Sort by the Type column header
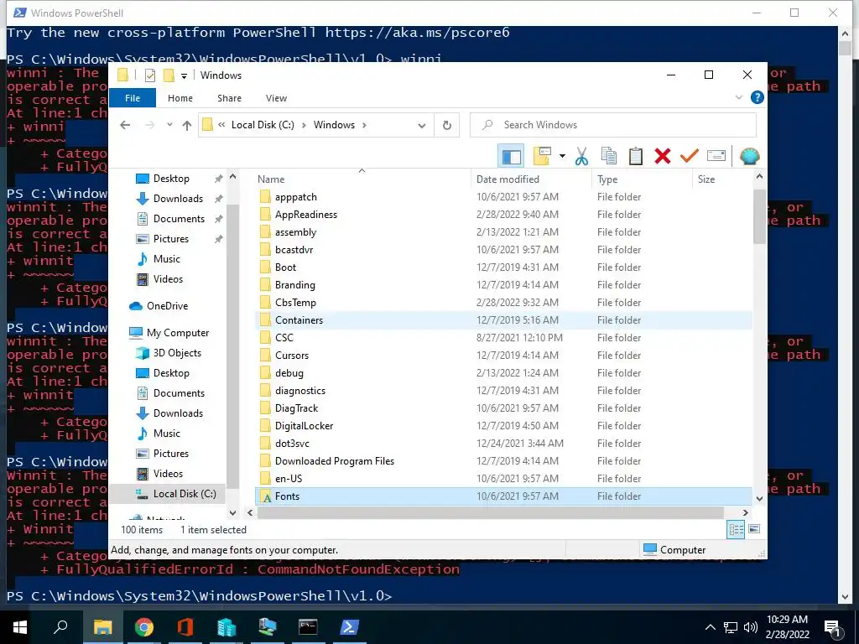Screen dimensions: 859x644 click(642, 179)
